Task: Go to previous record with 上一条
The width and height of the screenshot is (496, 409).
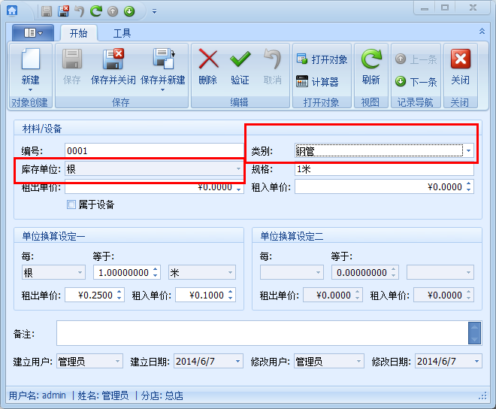Action: coord(416,59)
